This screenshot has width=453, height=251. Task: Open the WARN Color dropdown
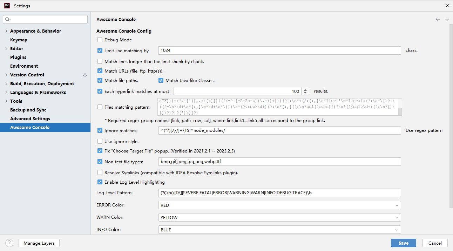pyautogui.click(x=279, y=217)
